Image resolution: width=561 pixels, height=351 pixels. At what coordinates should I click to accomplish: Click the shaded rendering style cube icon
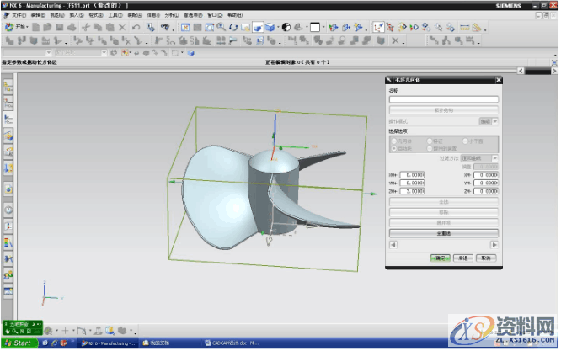259,27
